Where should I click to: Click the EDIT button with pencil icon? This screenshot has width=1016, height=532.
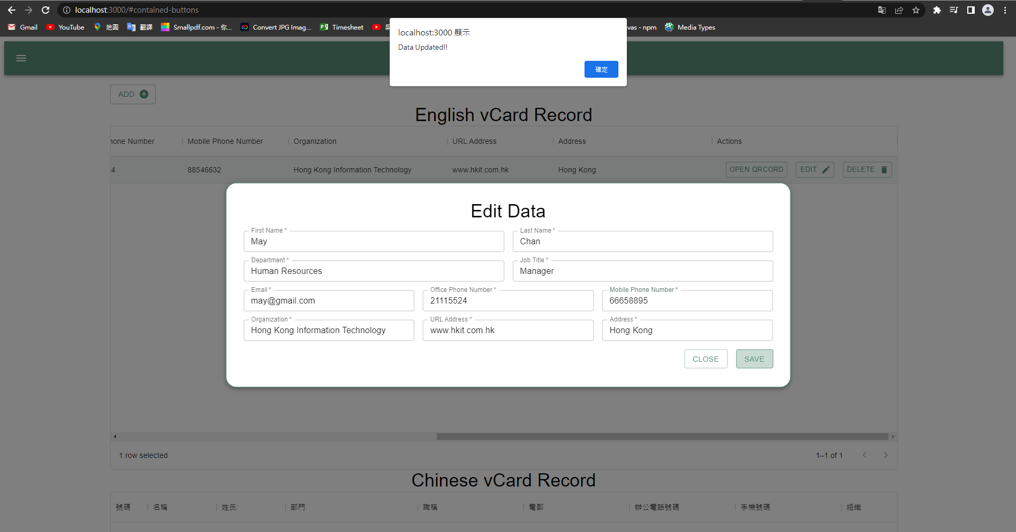815,170
